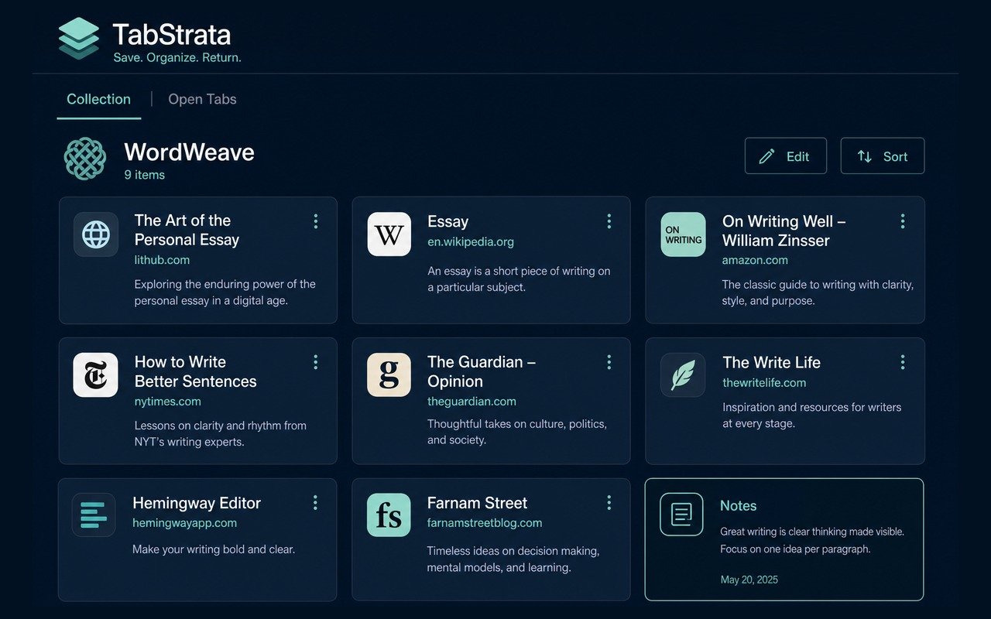The width and height of the screenshot is (991, 619).
Task: Click the "May 20, 2025" note date
Action: pyautogui.click(x=749, y=580)
